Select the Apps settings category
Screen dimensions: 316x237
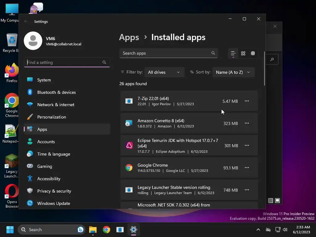(67, 129)
